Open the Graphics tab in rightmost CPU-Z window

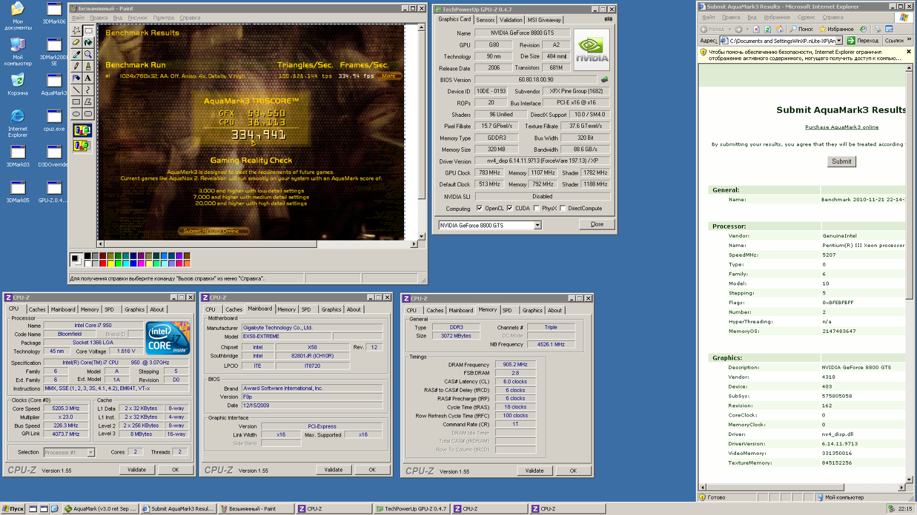point(532,310)
